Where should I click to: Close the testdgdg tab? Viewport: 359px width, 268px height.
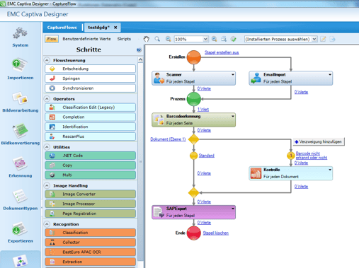115,28
